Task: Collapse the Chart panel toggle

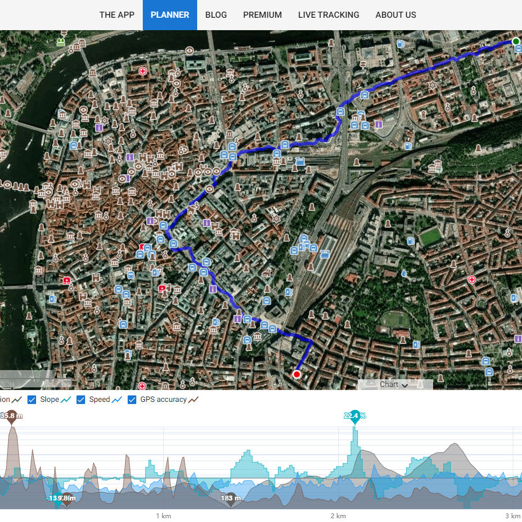Action: [394, 385]
